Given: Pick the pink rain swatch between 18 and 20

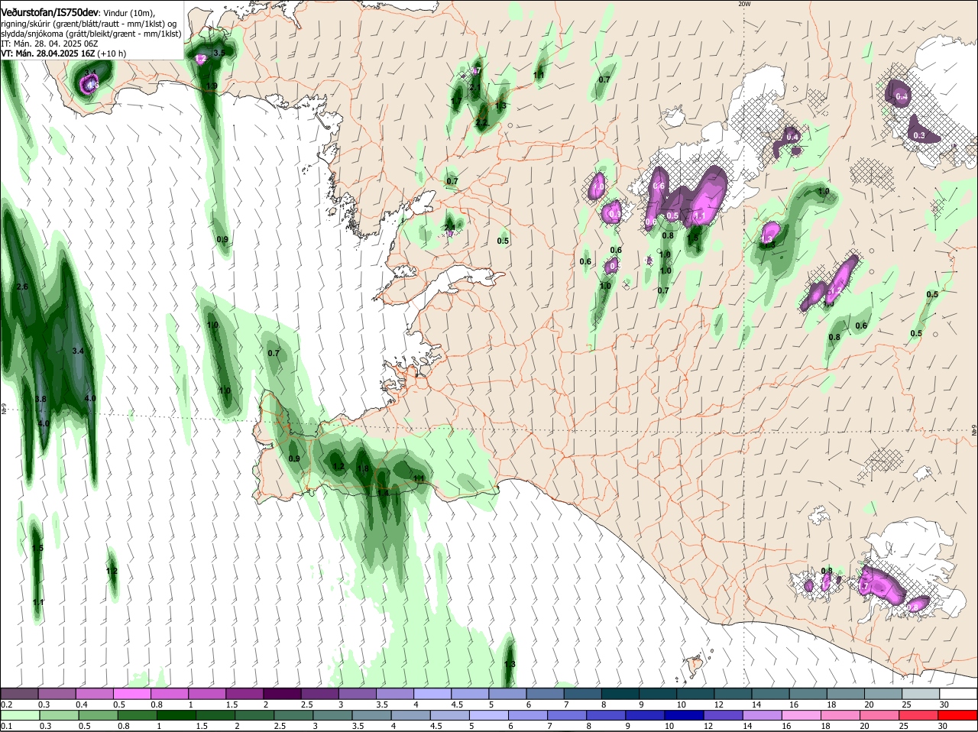Looking at the screenshot, I should click(841, 716).
